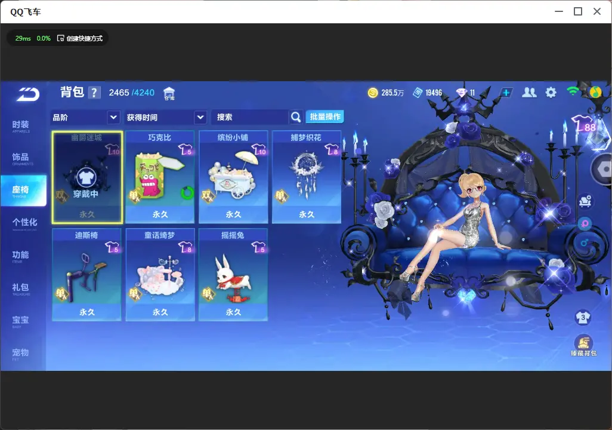Screen dimensions: 612x430
Task: Select the 迪斯椅 seat card
Action: pyautogui.click(x=86, y=275)
